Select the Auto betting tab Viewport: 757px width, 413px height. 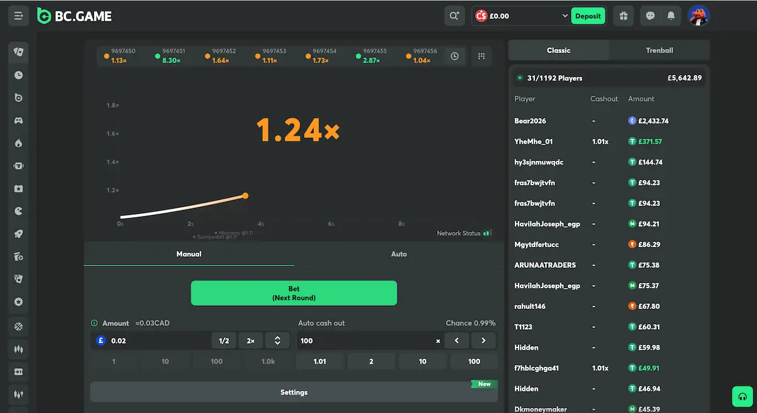pos(399,254)
